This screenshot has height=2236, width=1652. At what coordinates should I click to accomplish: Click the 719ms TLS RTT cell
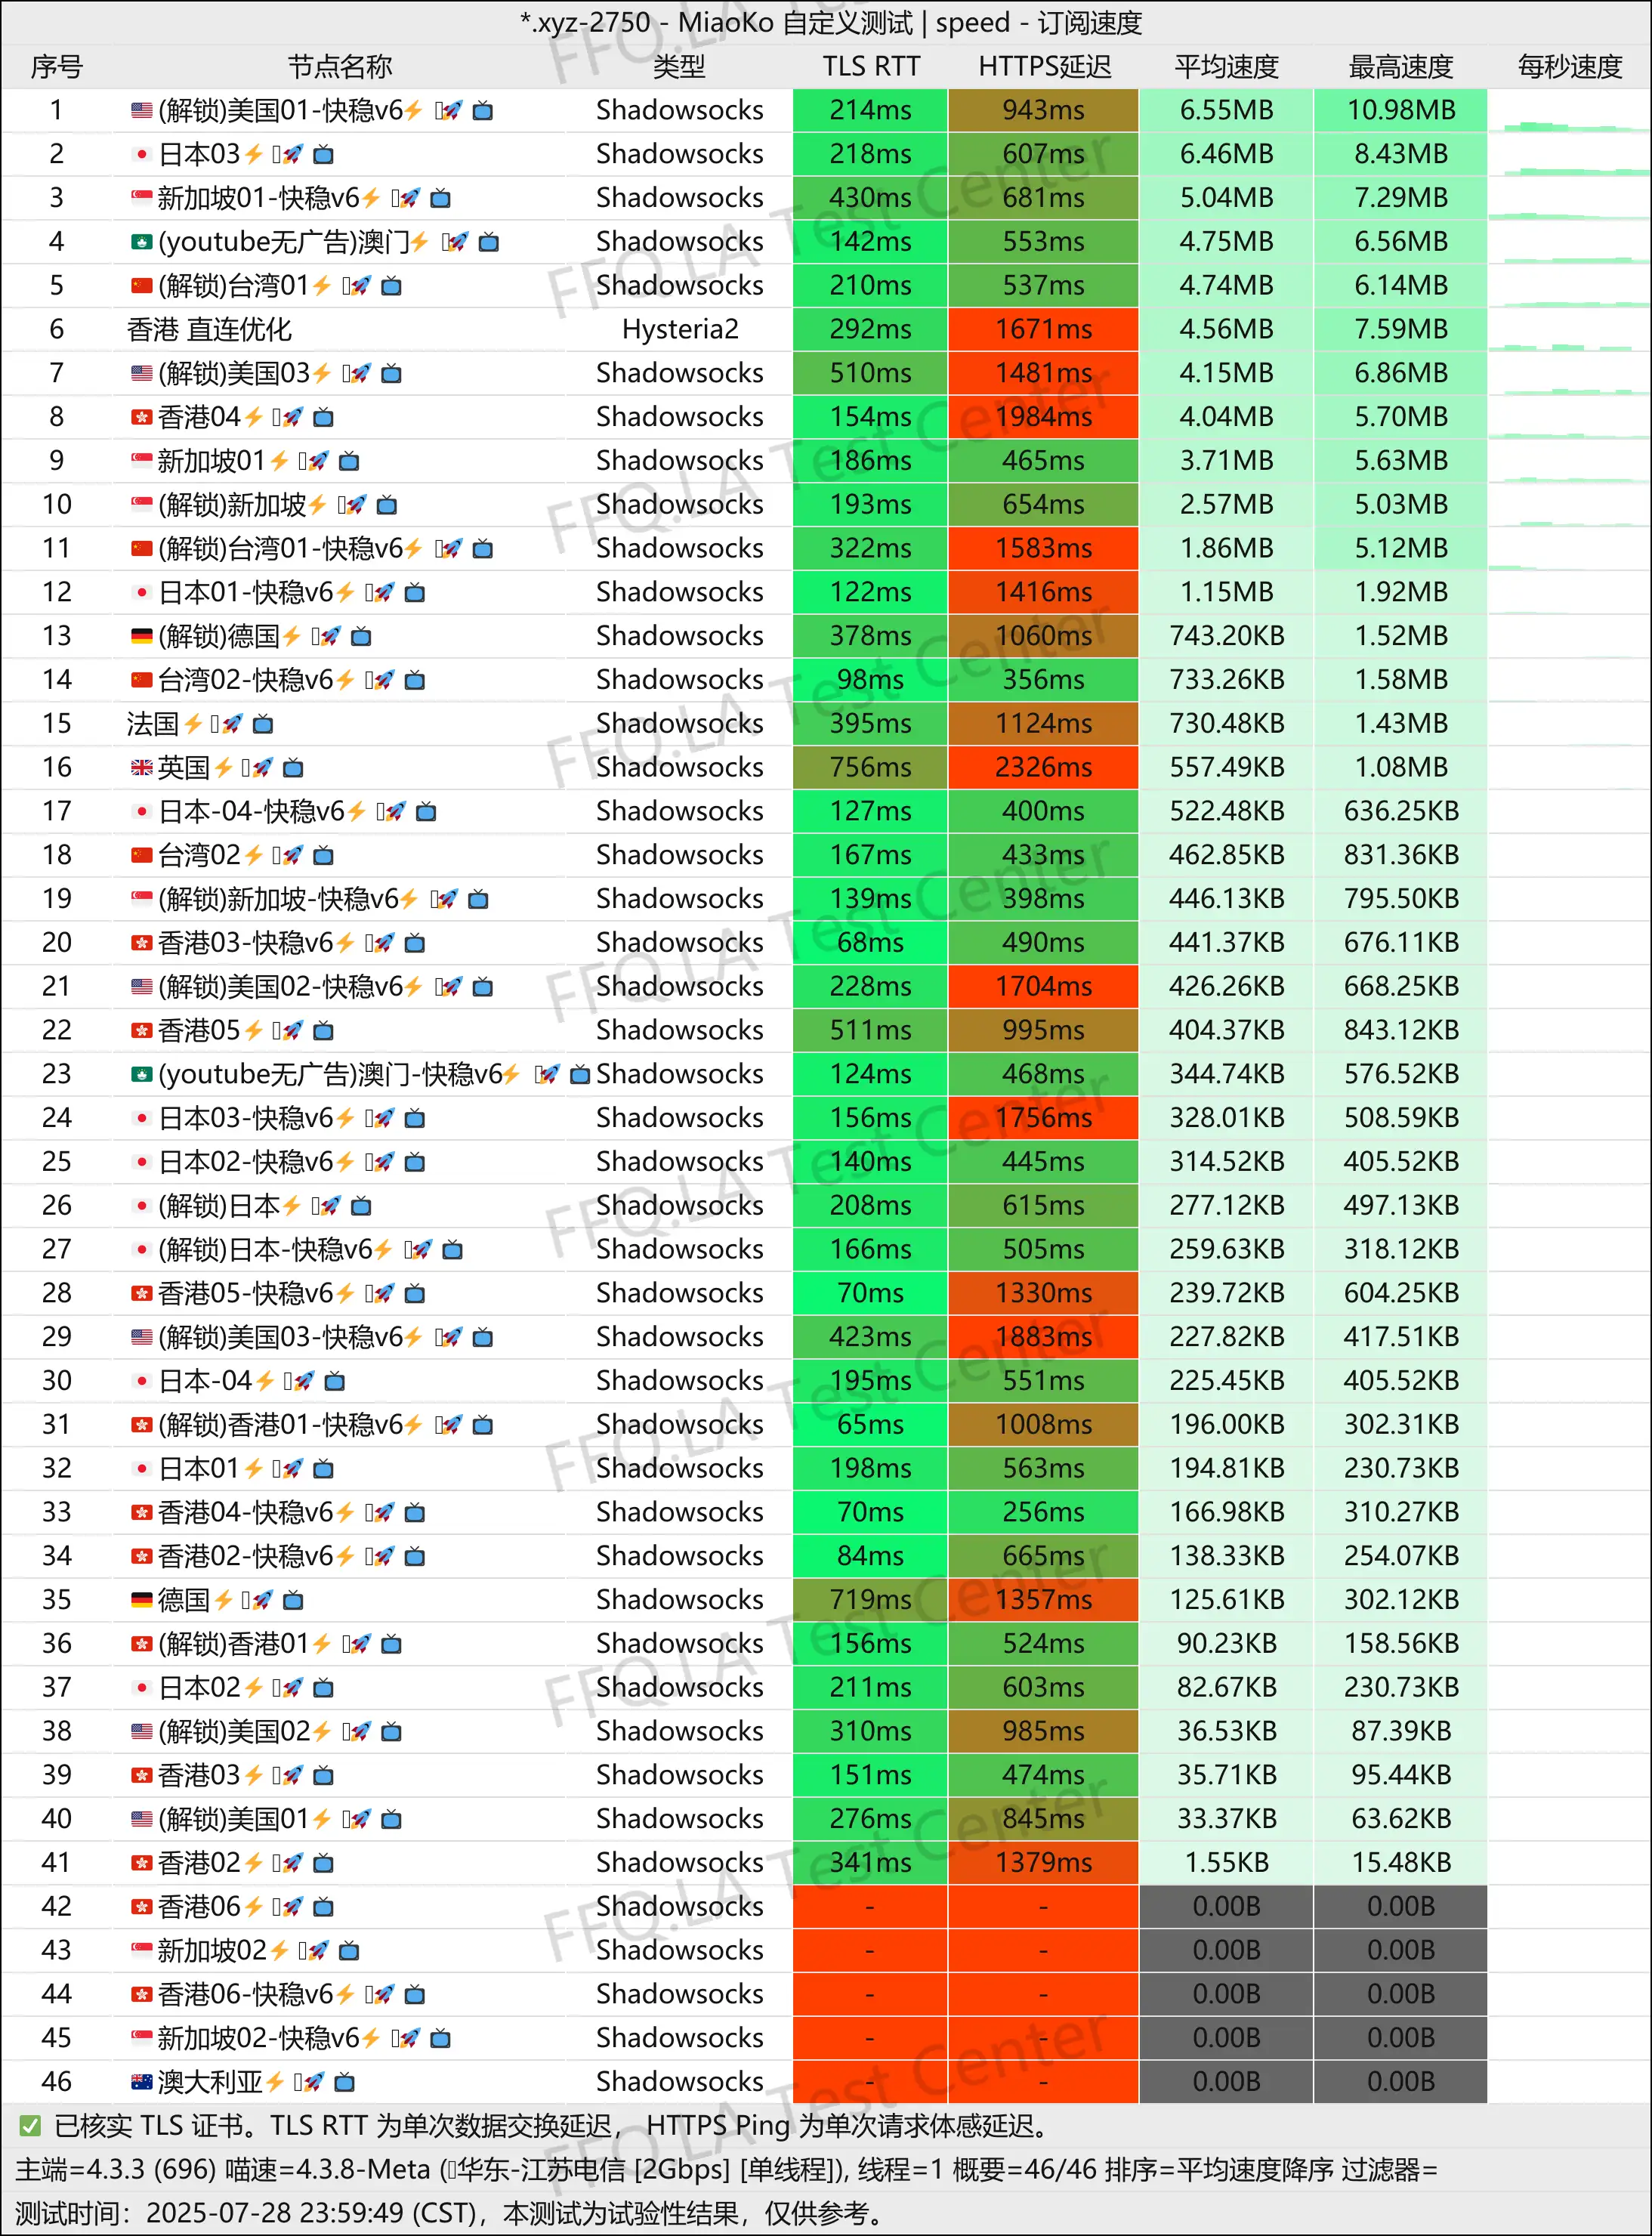point(870,1601)
